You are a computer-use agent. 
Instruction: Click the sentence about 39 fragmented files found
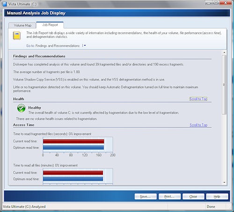coord(98,64)
